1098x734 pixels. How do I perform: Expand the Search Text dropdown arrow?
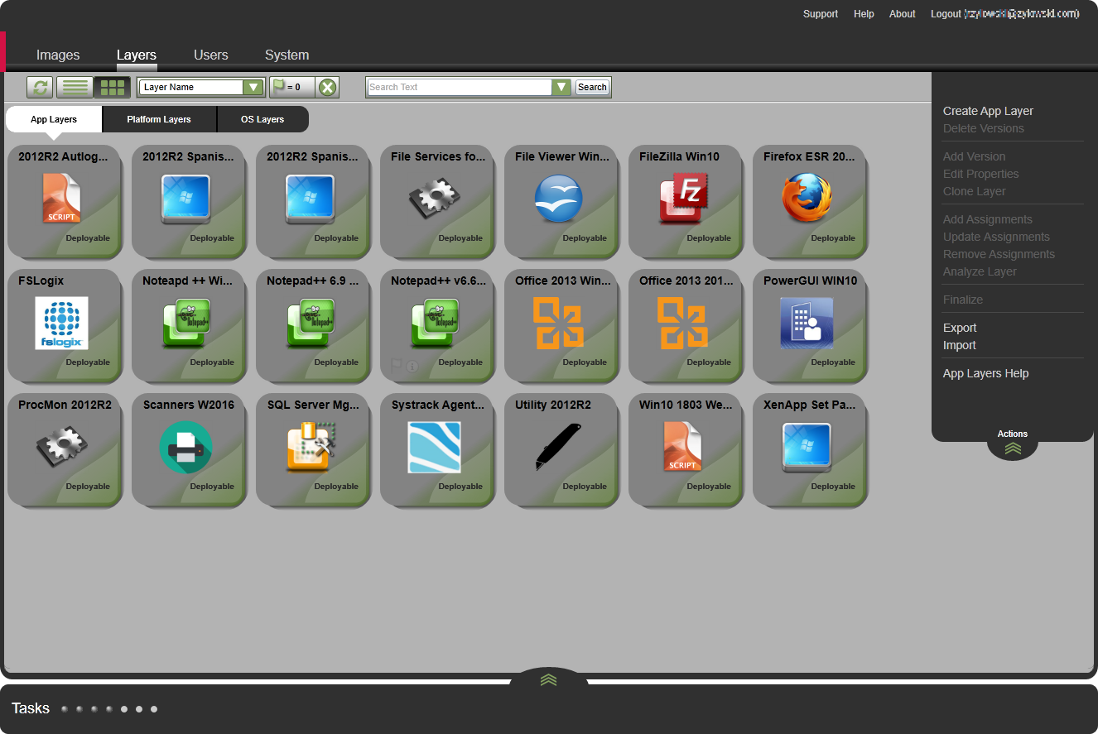(561, 87)
